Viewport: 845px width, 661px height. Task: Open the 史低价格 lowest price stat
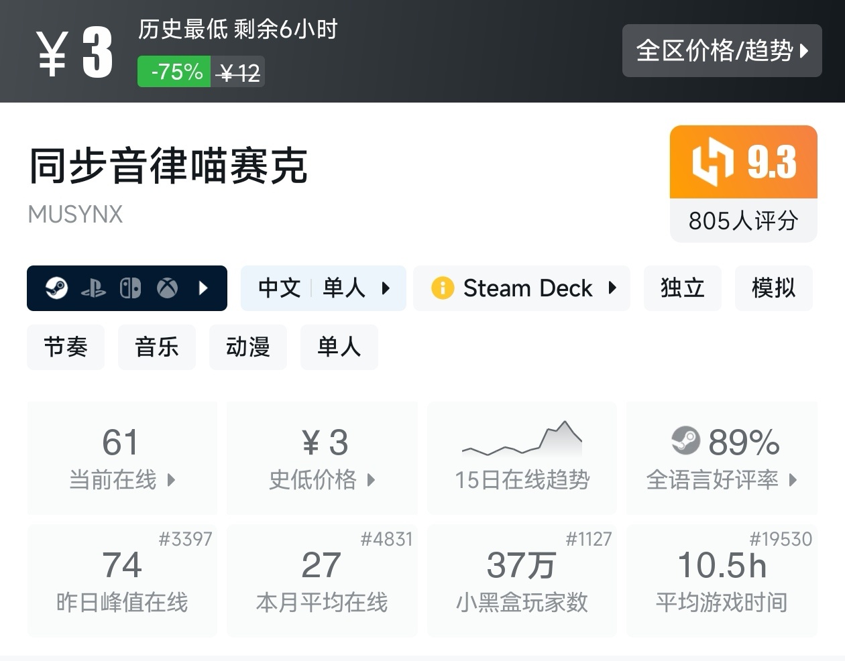point(323,459)
